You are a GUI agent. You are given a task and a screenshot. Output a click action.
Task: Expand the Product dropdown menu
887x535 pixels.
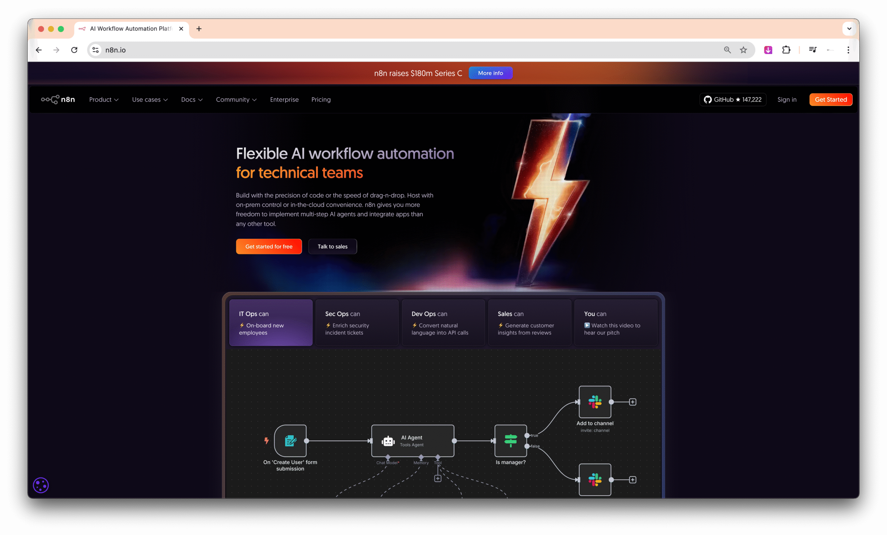[104, 99]
